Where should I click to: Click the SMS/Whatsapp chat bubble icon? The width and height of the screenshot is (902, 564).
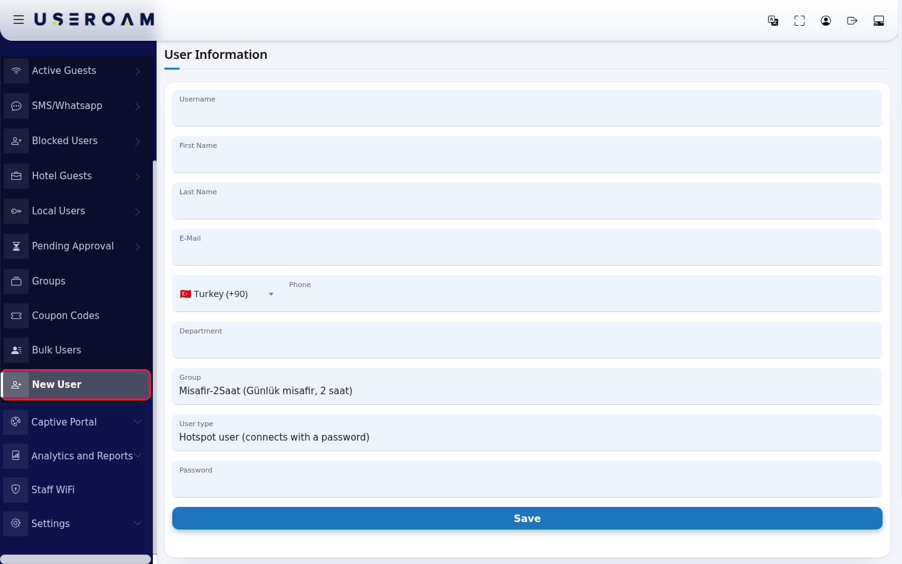pyautogui.click(x=16, y=106)
